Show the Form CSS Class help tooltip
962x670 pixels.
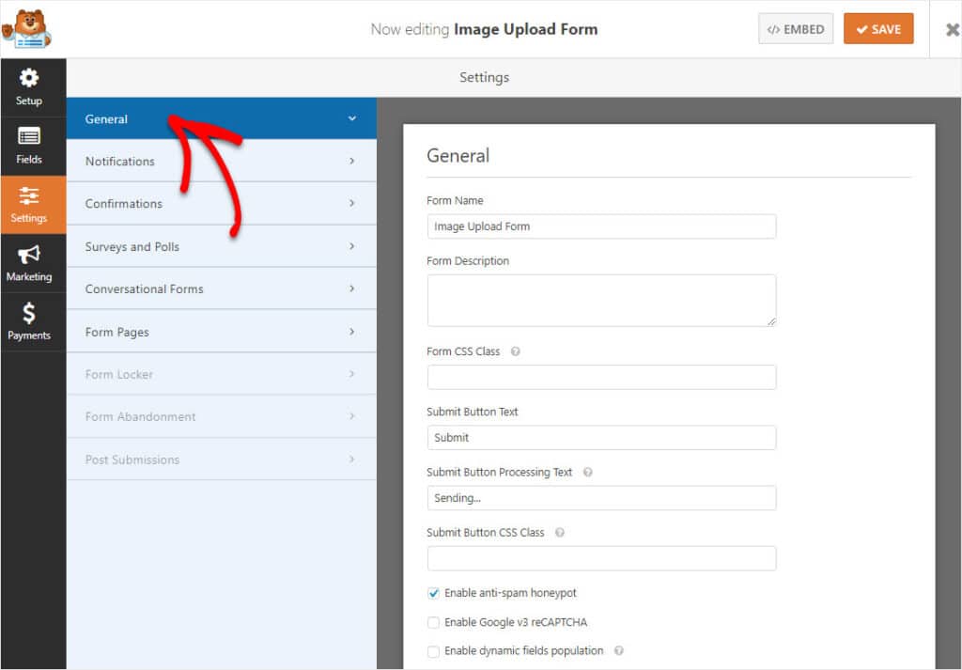coord(515,351)
